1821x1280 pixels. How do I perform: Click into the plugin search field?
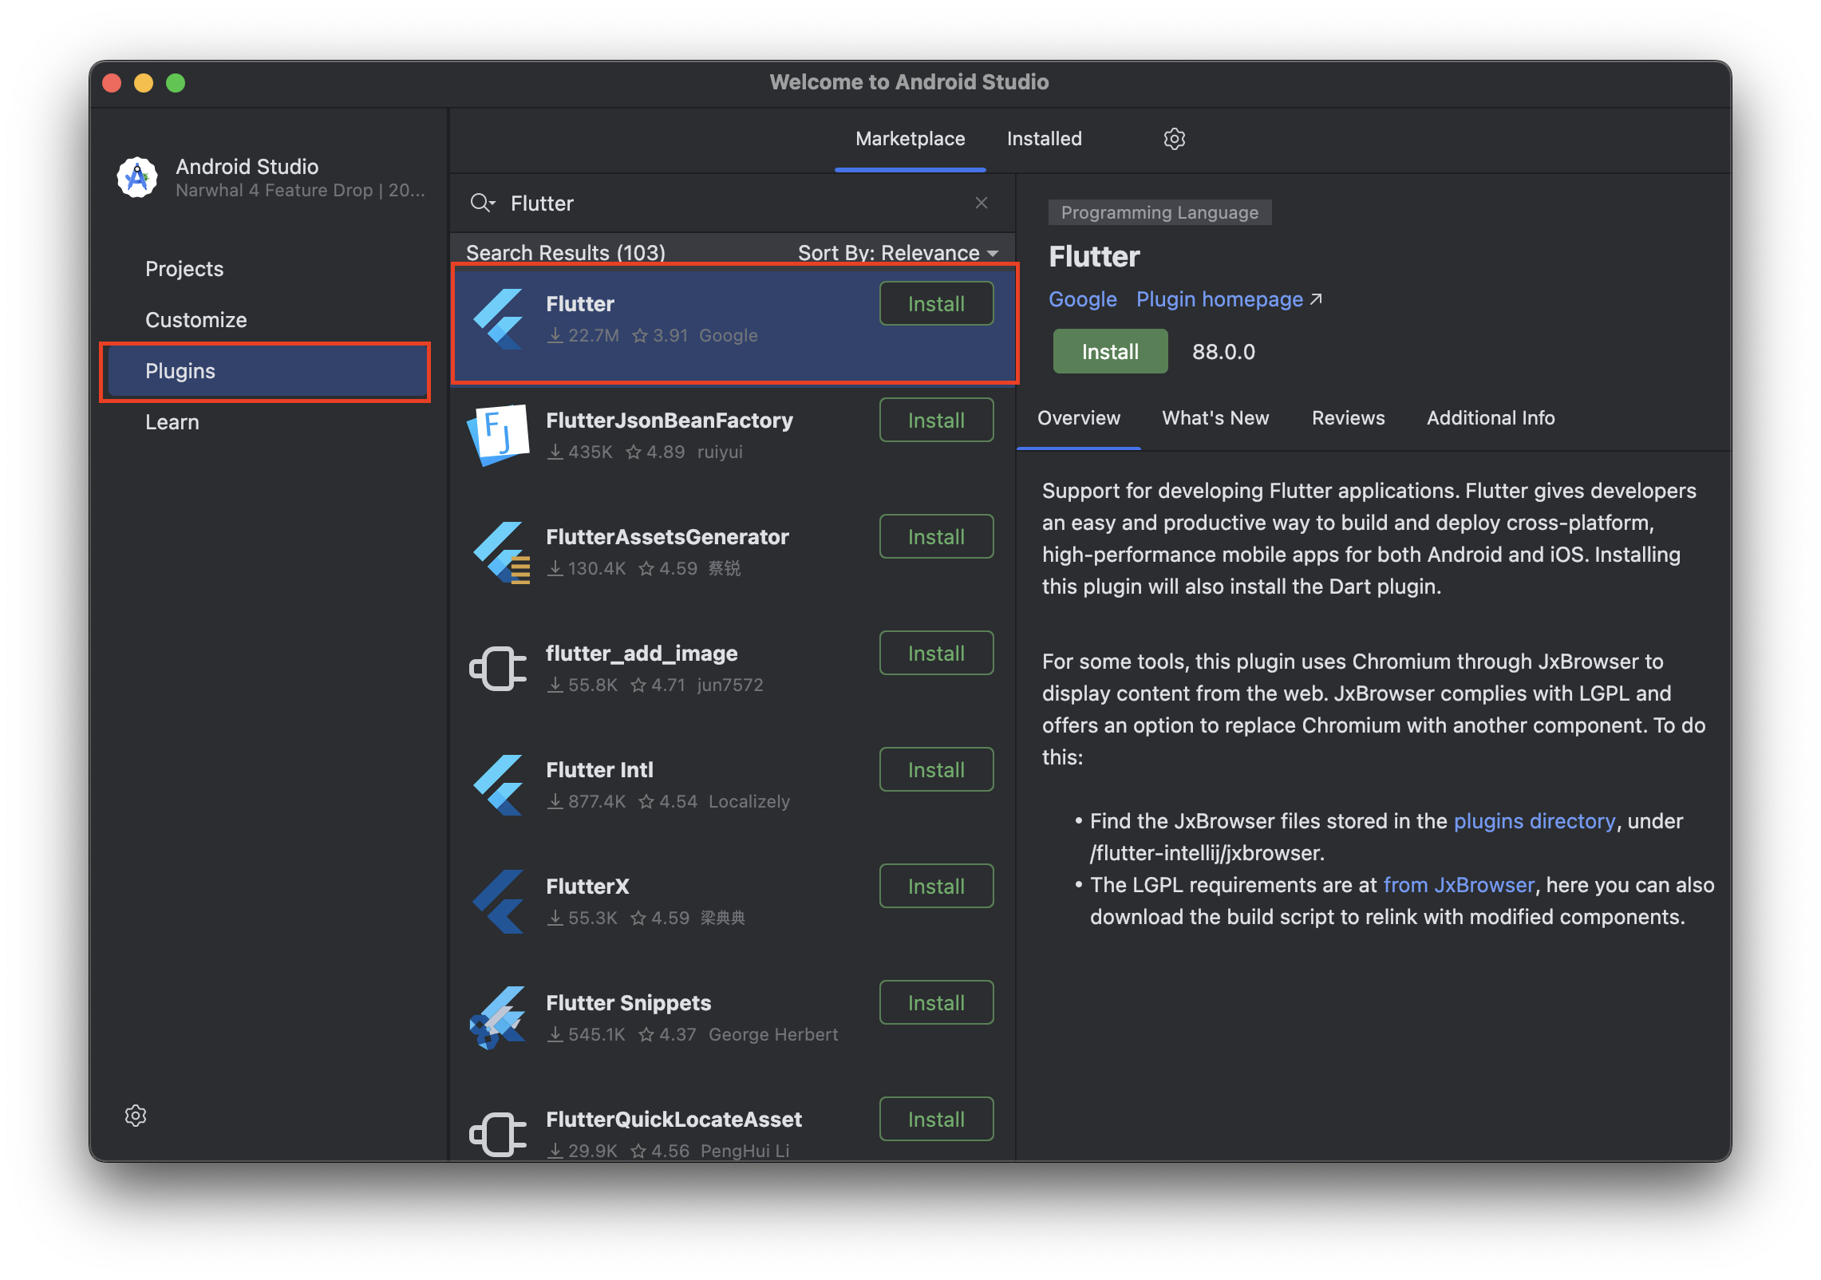point(733,203)
